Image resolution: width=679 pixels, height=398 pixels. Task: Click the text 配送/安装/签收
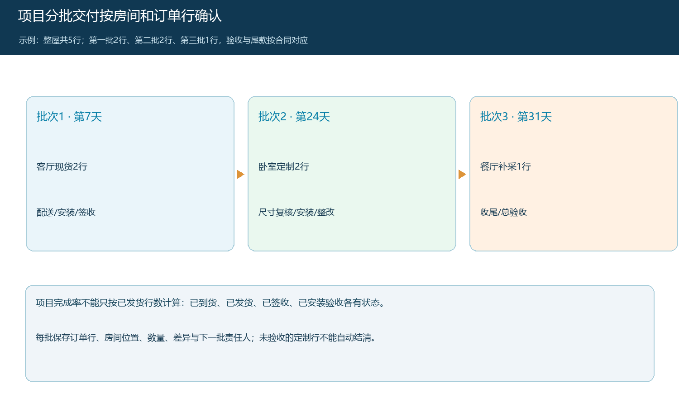[66, 212]
